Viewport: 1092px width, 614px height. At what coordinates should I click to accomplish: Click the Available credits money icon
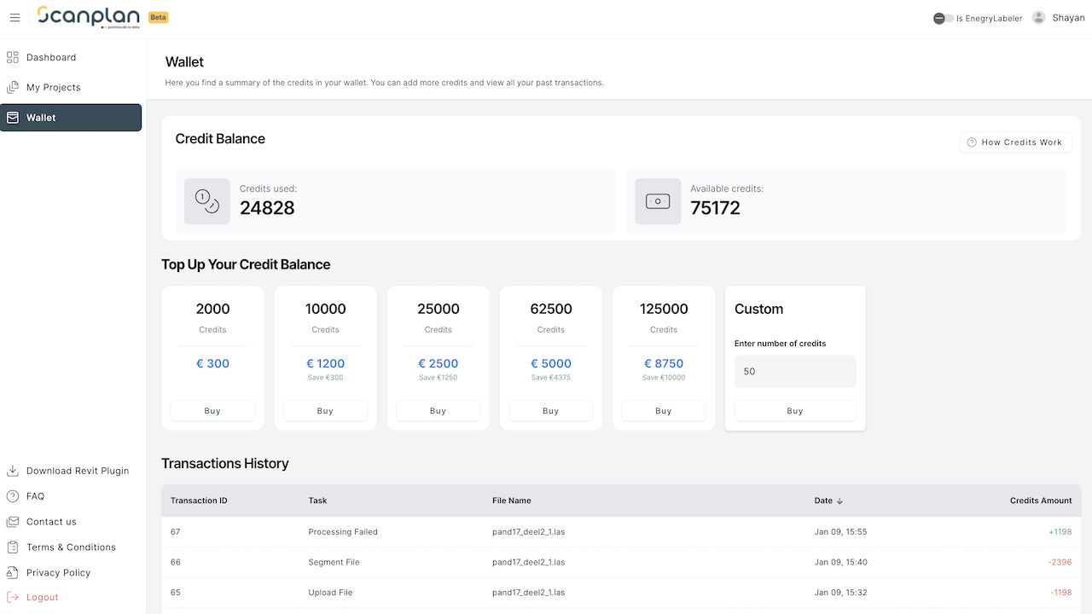coord(658,201)
